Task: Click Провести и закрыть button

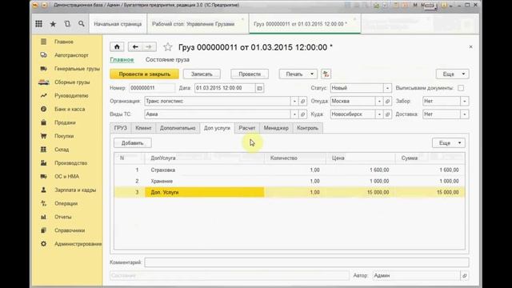Action: pos(144,74)
